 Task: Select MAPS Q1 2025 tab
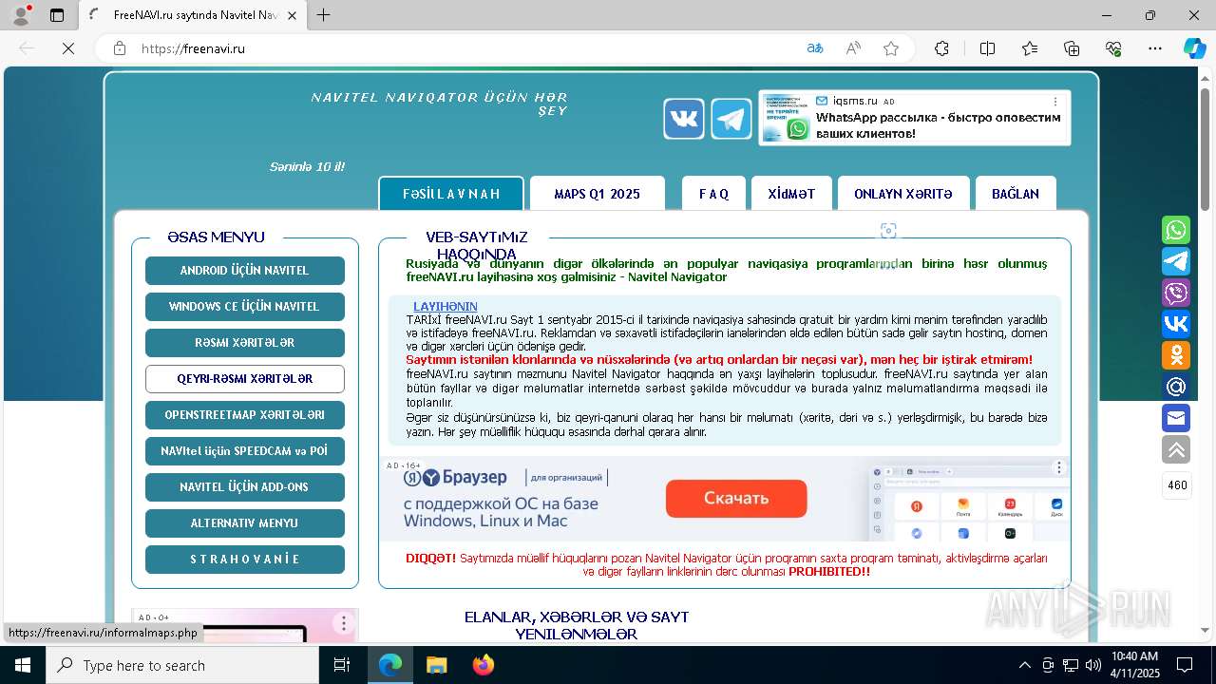pyautogui.click(x=597, y=194)
